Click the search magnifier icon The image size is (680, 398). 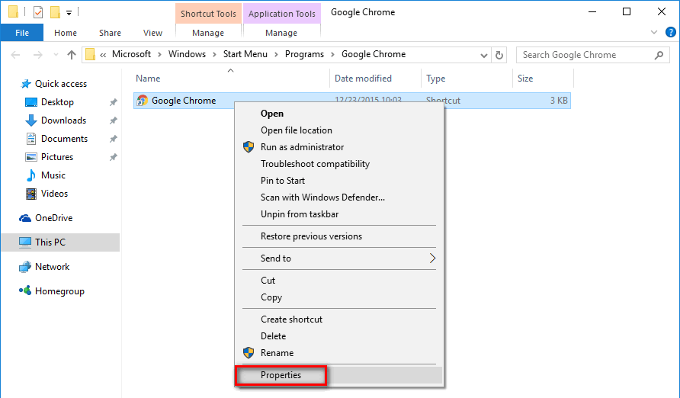[x=659, y=55]
